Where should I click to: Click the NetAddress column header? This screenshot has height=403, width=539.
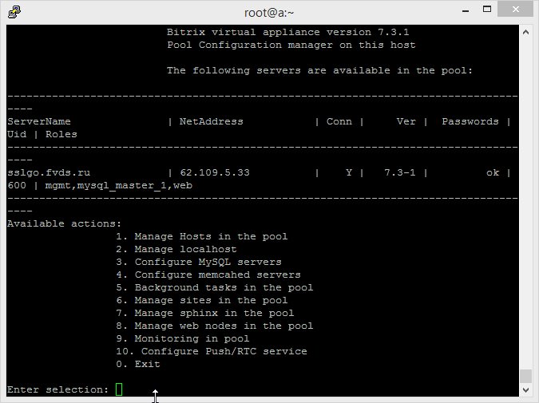click(x=211, y=121)
